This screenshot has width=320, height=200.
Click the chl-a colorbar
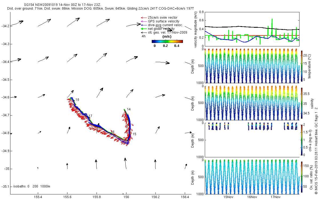(x=302, y=140)
